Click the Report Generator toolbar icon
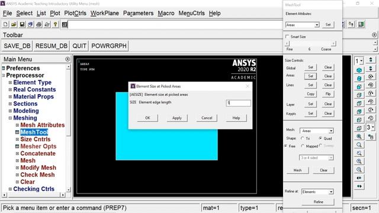The image size is (379, 213). [x=47, y=24]
